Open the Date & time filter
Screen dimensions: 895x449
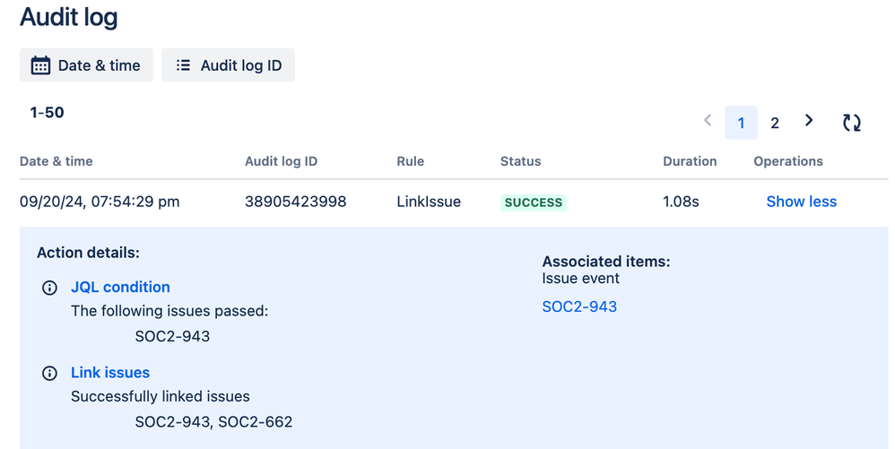point(86,65)
